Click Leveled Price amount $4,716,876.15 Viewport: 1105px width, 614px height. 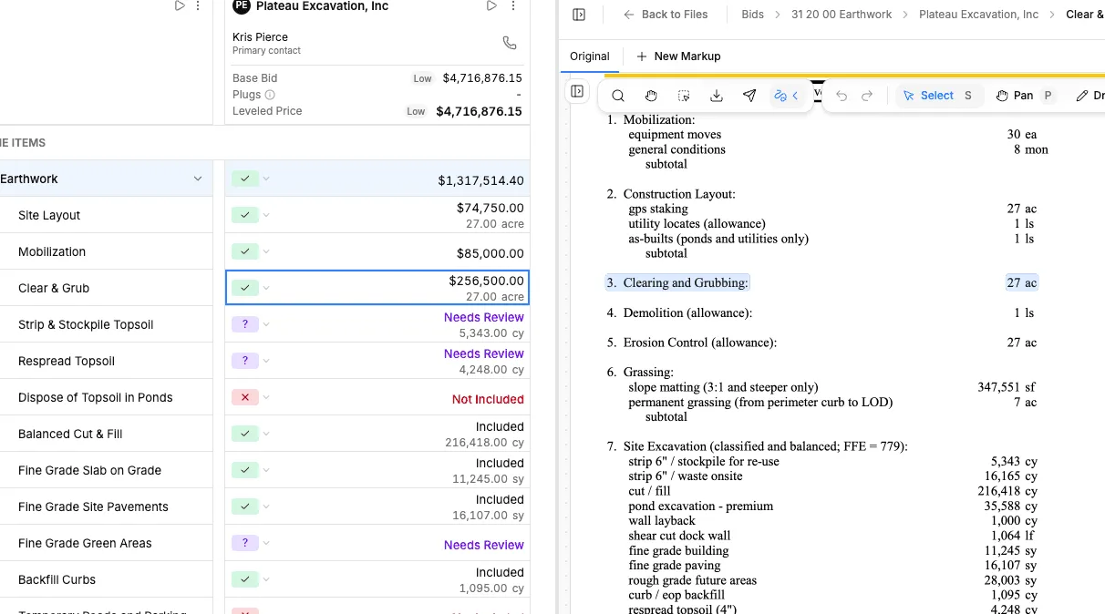coord(479,111)
